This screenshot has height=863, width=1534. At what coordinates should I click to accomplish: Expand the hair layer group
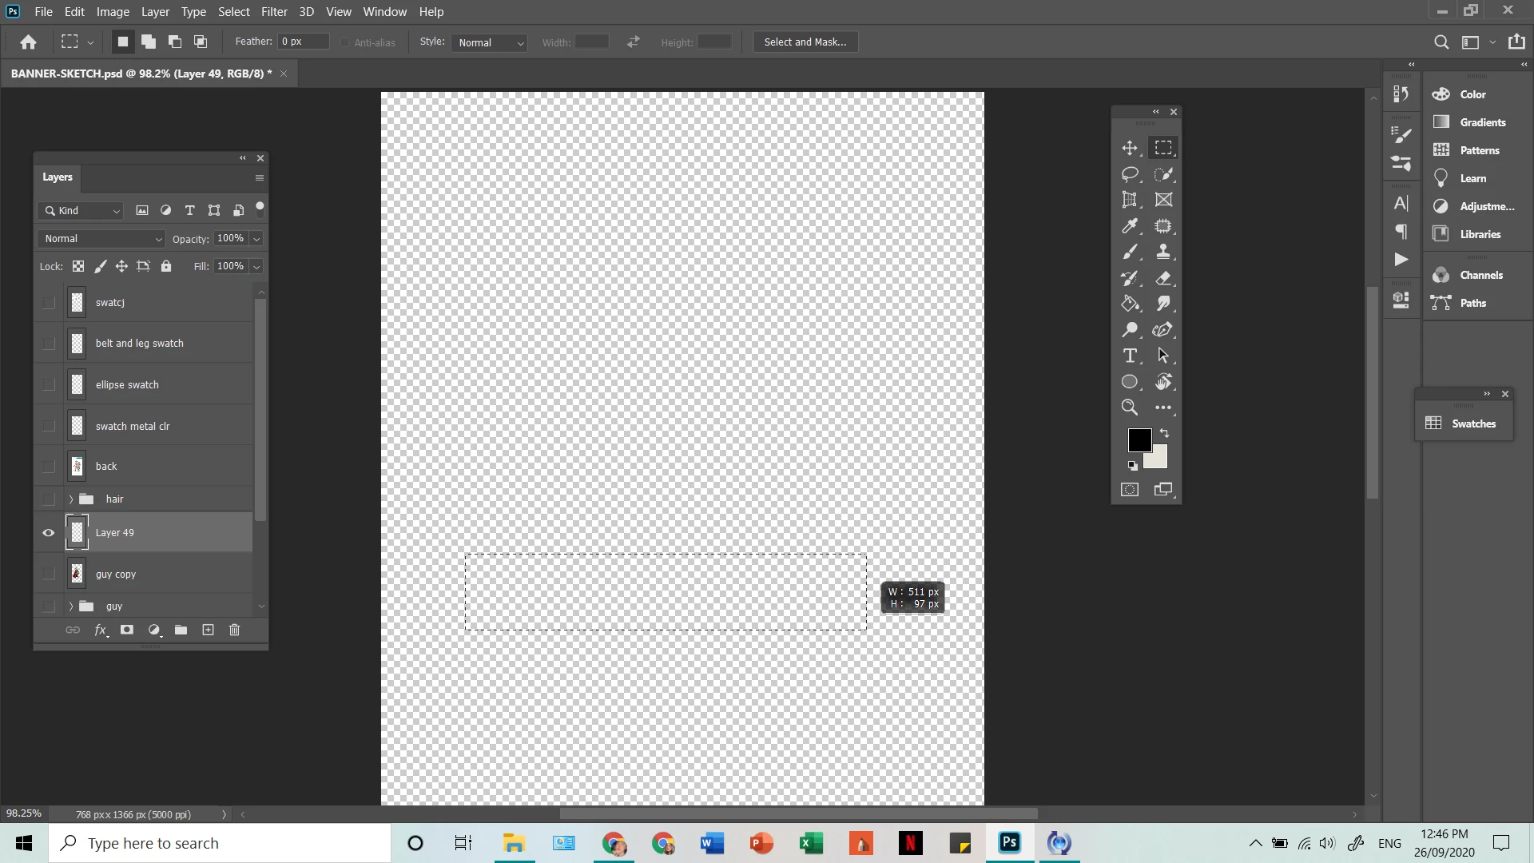pyautogui.click(x=71, y=499)
